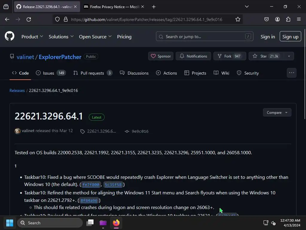Open tracking protection shield icon
Viewport: 306px width, 230px height.
[x=57, y=19]
